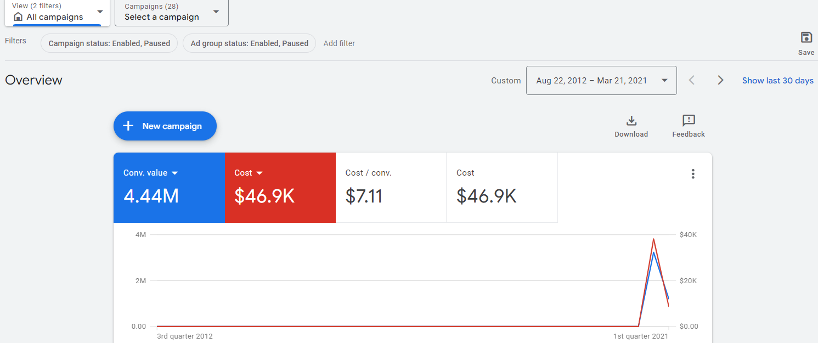Open the Conv. value metric selector arrow
Viewport: 818px width, 343px height.
[175, 172]
